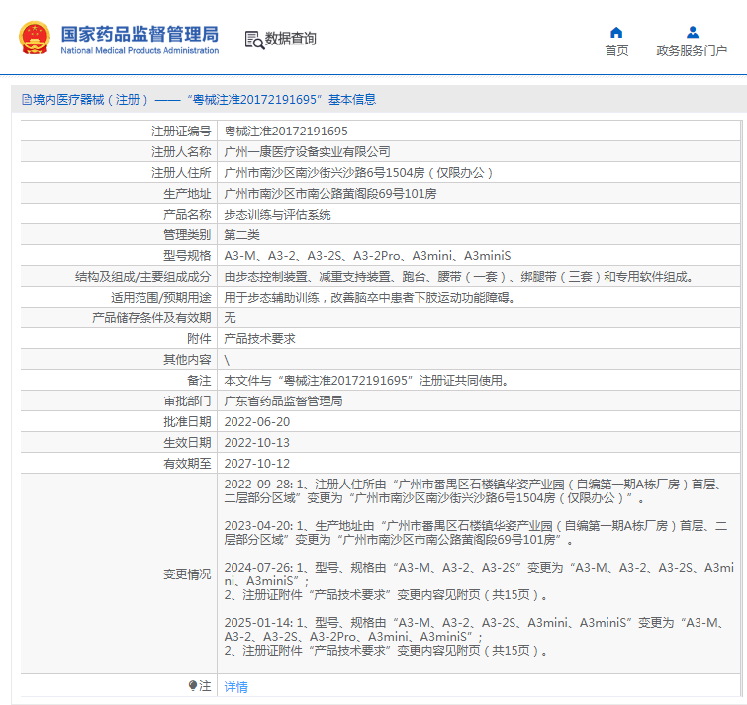
Task: Select change entry dated 2023-04-20
Action: [x=476, y=533]
